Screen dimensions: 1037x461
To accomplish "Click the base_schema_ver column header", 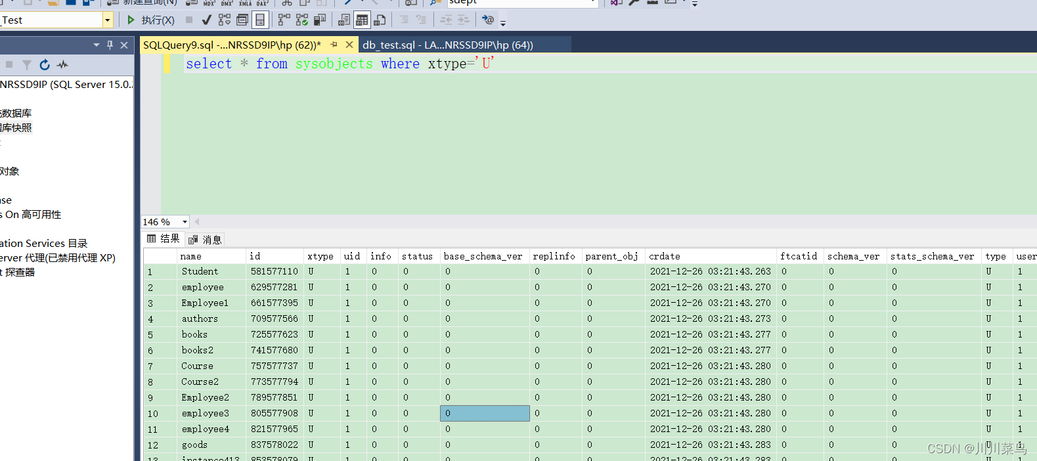I will point(485,256).
